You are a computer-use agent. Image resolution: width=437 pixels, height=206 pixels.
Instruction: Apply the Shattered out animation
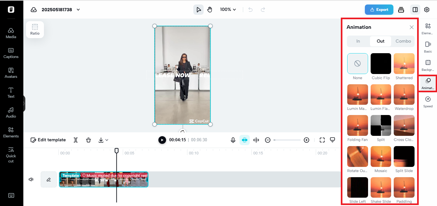(404, 63)
